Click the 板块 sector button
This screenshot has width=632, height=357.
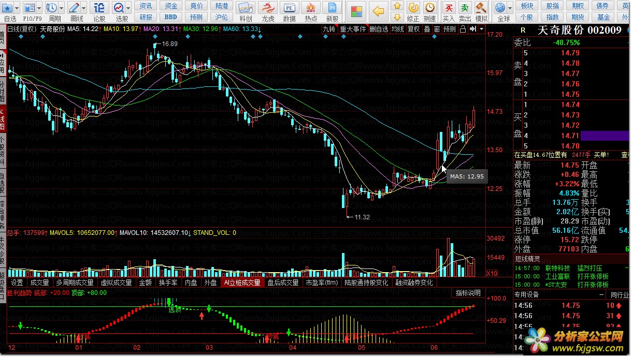pos(527,6)
